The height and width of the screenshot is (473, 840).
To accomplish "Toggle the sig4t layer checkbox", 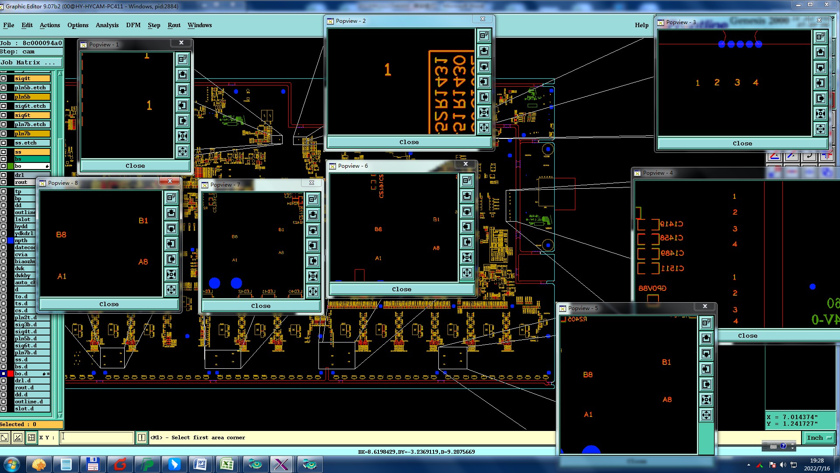I will click(3, 78).
